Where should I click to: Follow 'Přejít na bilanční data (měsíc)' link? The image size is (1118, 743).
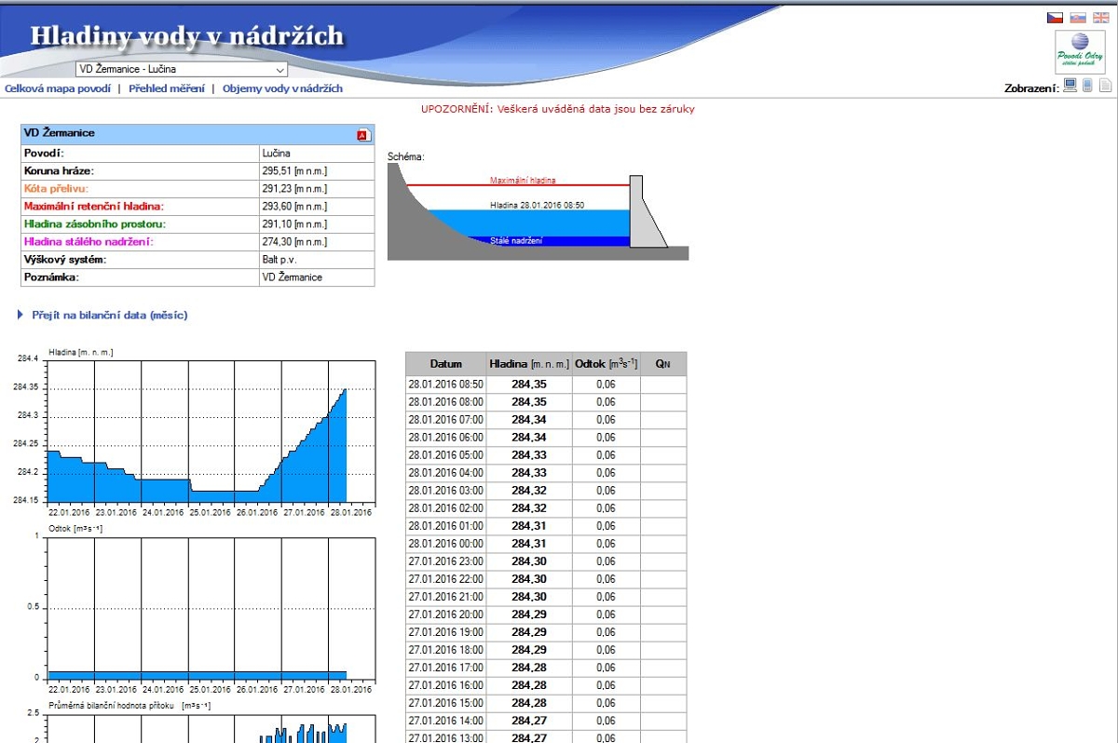110,316
